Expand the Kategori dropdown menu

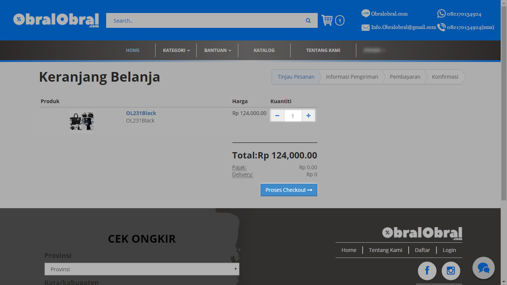pos(176,50)
